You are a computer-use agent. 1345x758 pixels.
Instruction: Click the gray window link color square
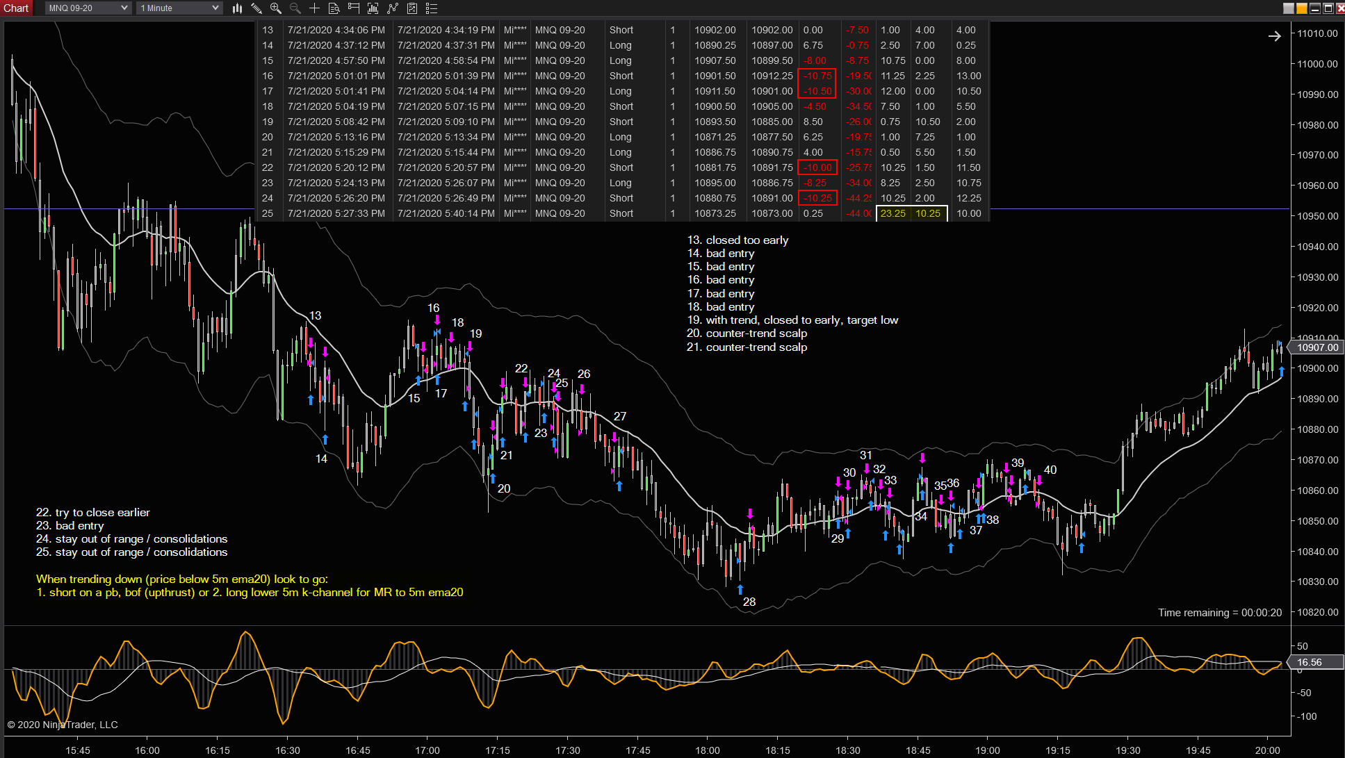click(1289, 8)
